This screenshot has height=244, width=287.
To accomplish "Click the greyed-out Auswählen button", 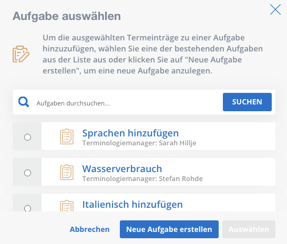I will coord(249,229).
